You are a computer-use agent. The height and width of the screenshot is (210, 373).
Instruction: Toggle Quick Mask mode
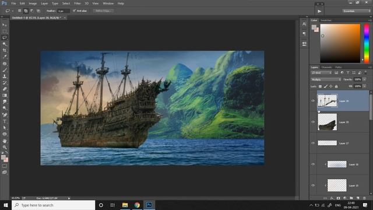pyautogui.click(x=5, y=166)
